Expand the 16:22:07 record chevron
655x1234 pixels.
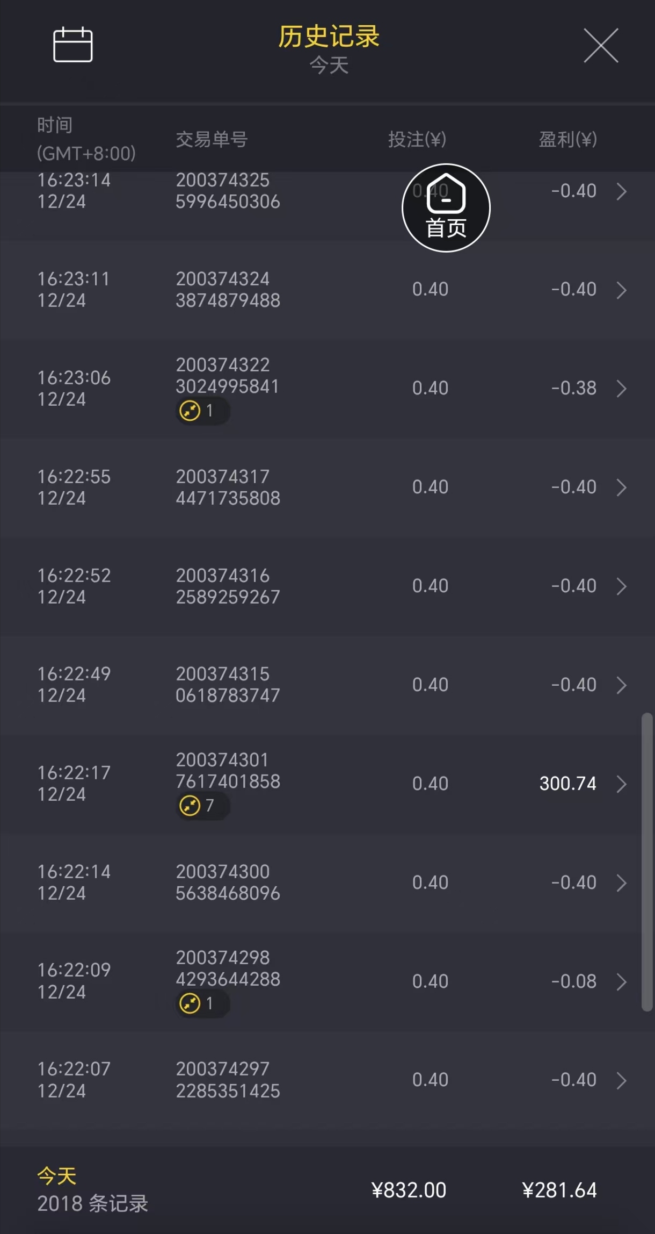coord(622,1080)
